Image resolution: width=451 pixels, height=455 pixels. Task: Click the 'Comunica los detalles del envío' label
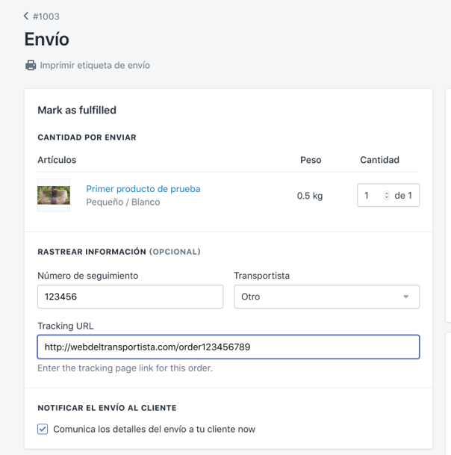click(x=154, y=429)
